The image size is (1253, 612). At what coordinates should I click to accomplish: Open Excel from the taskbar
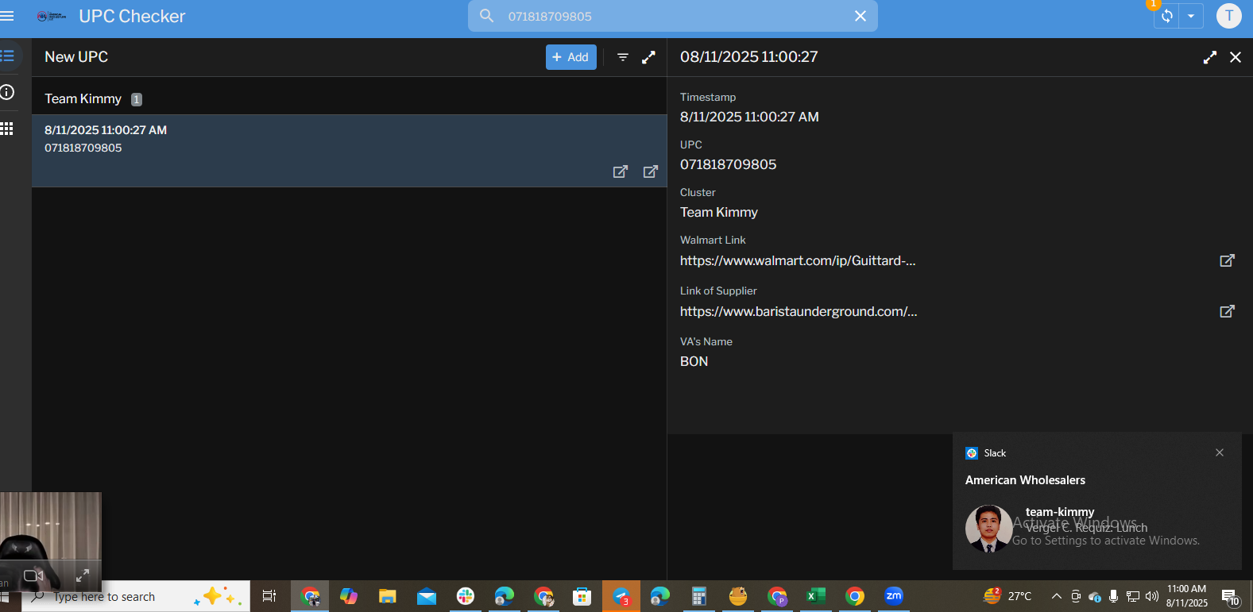coord(816,596)
